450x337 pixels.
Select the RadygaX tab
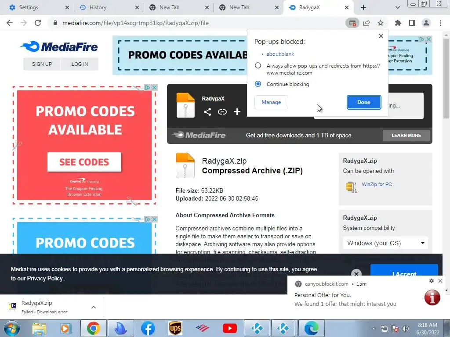click(x=319, y=7)
